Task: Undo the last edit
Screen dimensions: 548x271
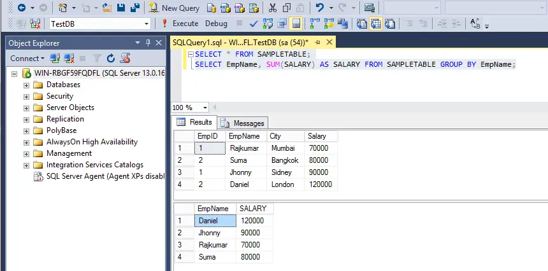Action: coord(320,8)
